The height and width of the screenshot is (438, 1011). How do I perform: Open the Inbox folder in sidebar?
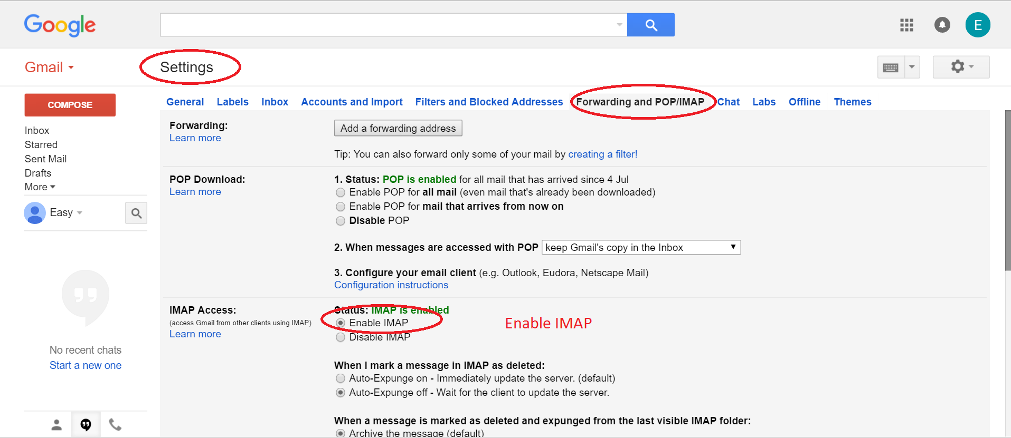[x=36, y=131]
